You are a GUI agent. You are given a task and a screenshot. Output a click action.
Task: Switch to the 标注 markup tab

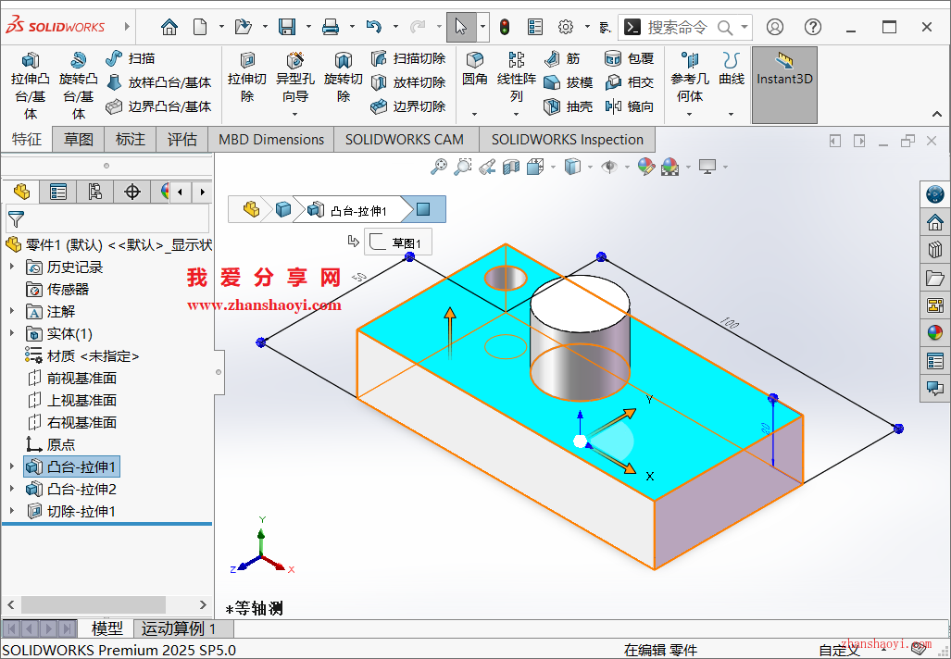pyautogui.click(x=131, y=140)
